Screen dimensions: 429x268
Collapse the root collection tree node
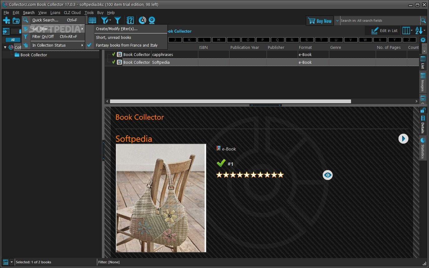5,47
